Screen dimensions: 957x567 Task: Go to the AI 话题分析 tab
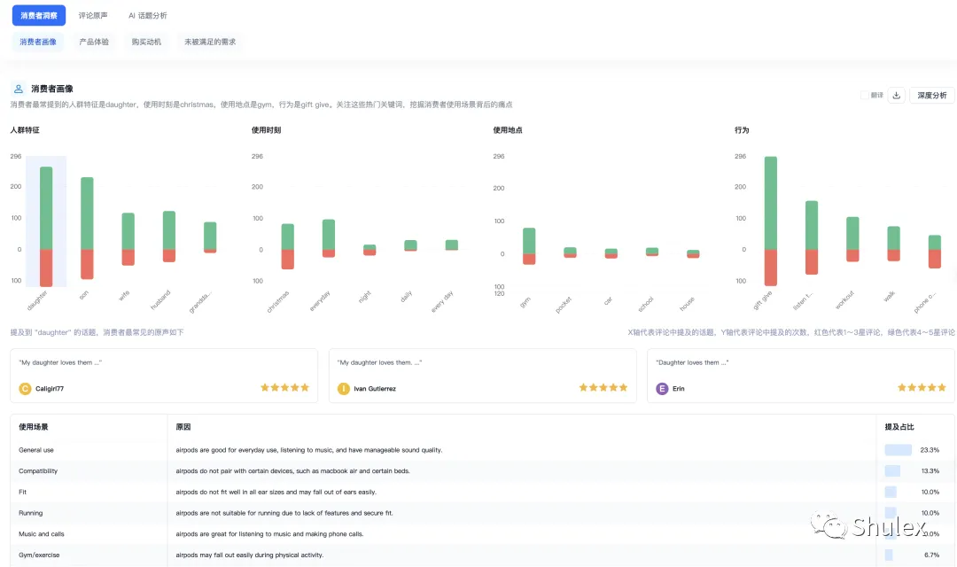tap(148, 15)
